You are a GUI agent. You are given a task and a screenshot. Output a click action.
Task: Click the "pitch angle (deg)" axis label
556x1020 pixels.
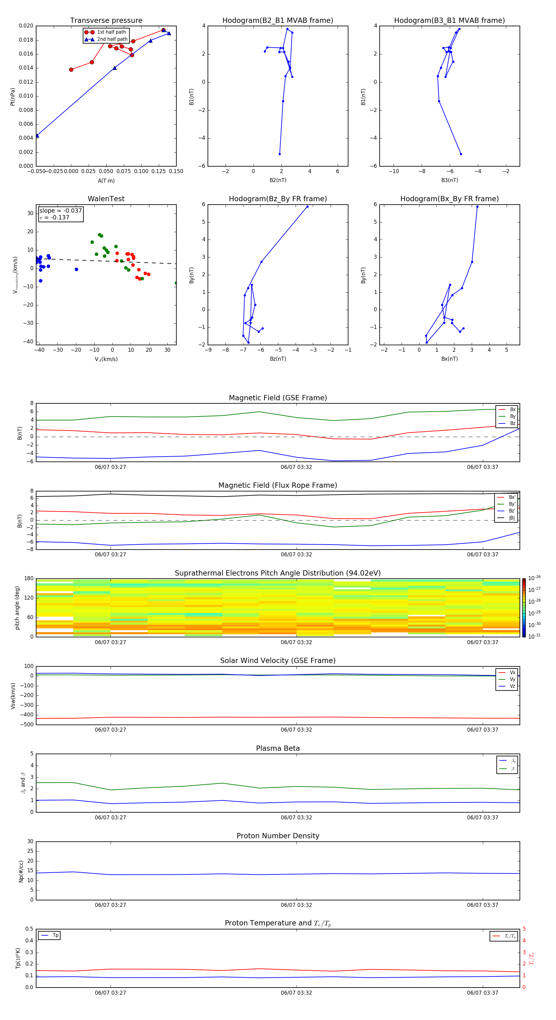tap(17, 608)
